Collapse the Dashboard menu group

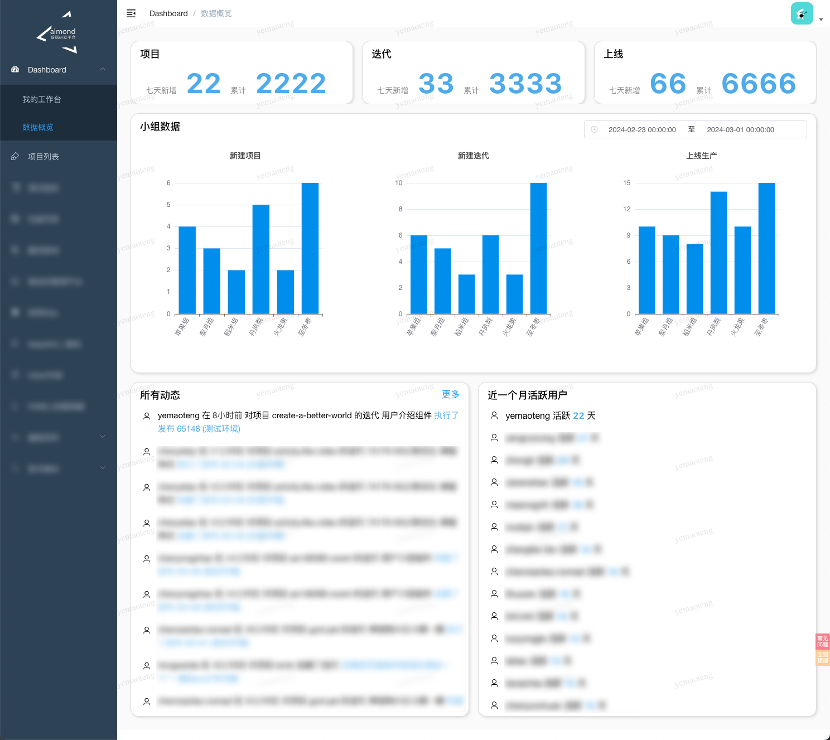(x=102, y=70)
